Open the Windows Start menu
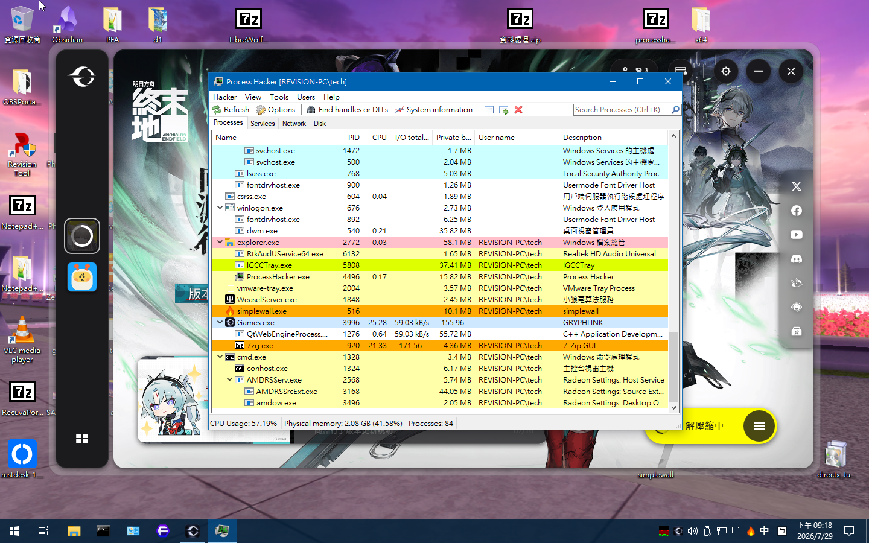The image size is (869, 543). coord(14,531)
